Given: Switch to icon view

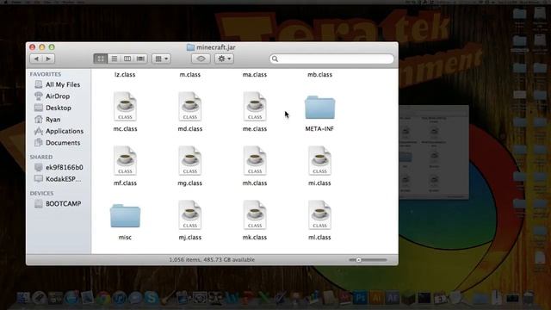Looking at the screenshot, I should 101,59.
